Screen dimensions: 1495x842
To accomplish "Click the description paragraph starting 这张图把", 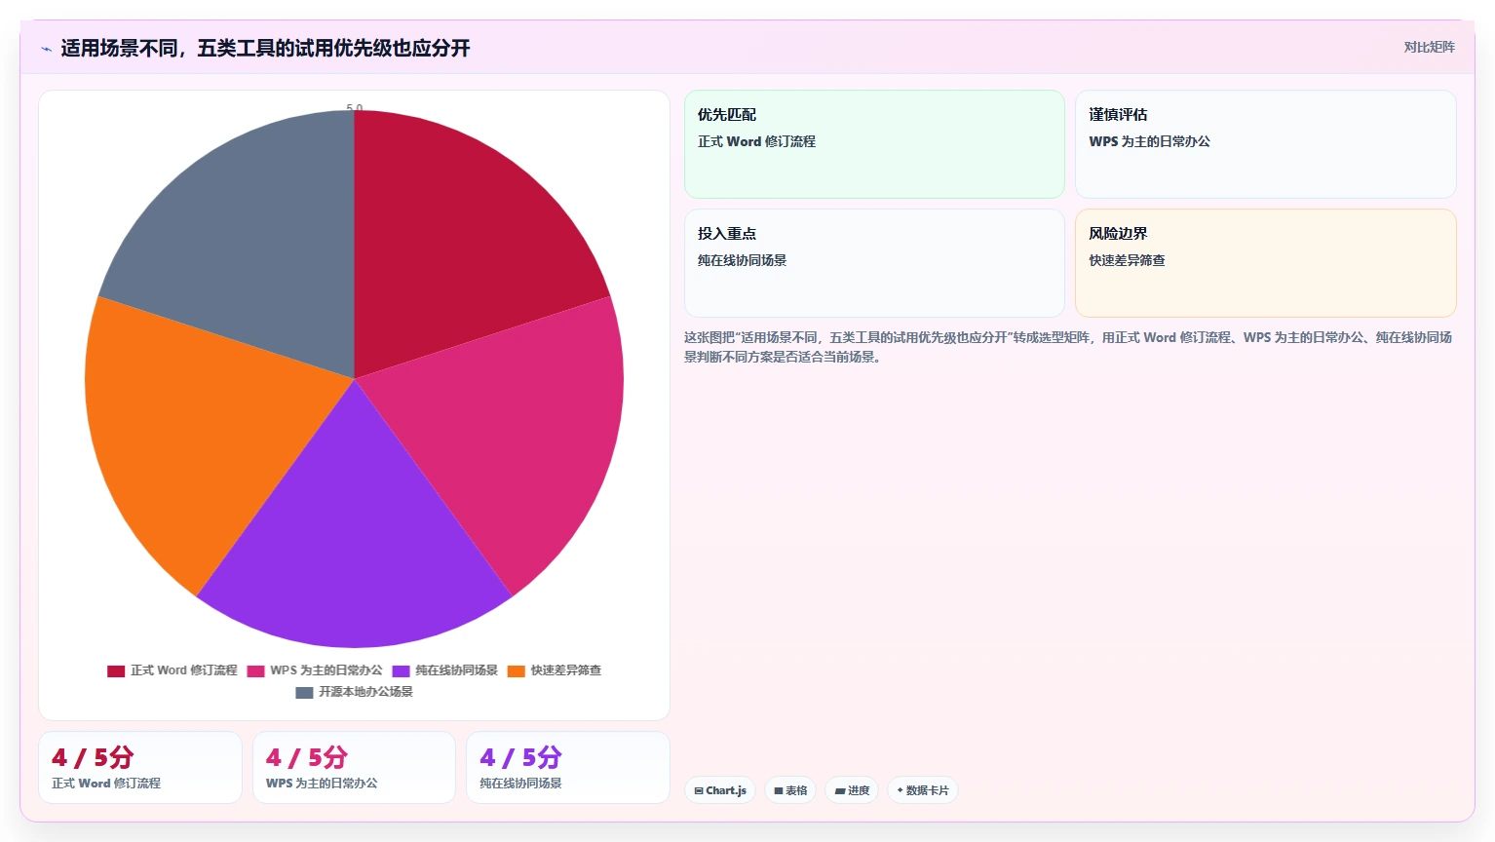I will click(x=1068, y=347).
